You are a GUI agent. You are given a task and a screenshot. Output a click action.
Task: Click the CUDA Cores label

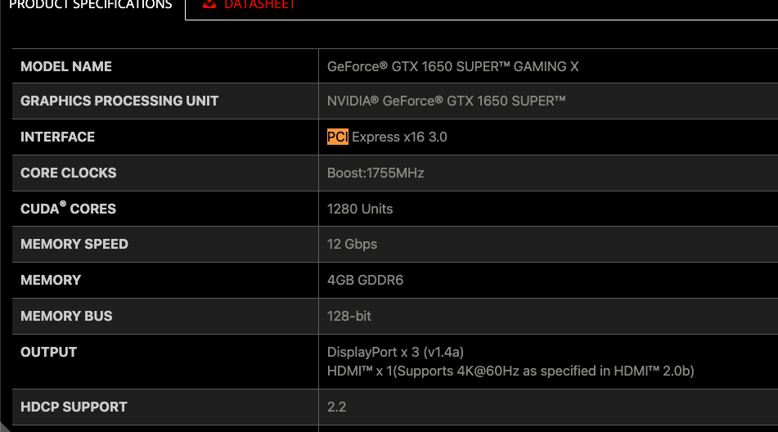coord(68,209)
